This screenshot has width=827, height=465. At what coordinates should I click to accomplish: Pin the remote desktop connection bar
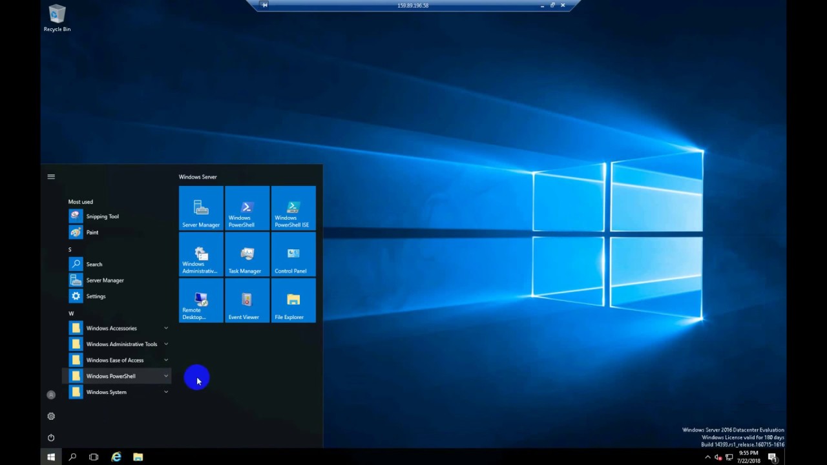[x=264, y=5]
